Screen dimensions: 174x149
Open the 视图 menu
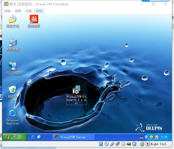(x=18, y=11)
